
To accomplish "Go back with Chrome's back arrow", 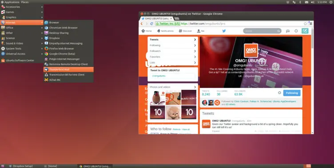I will click(x=142, y=24).
